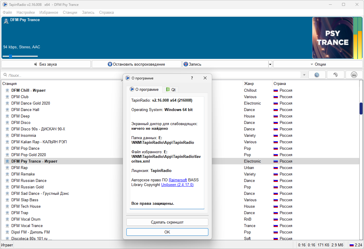Stop playback with Остановить воспроизведение

(x=137, y=64)
